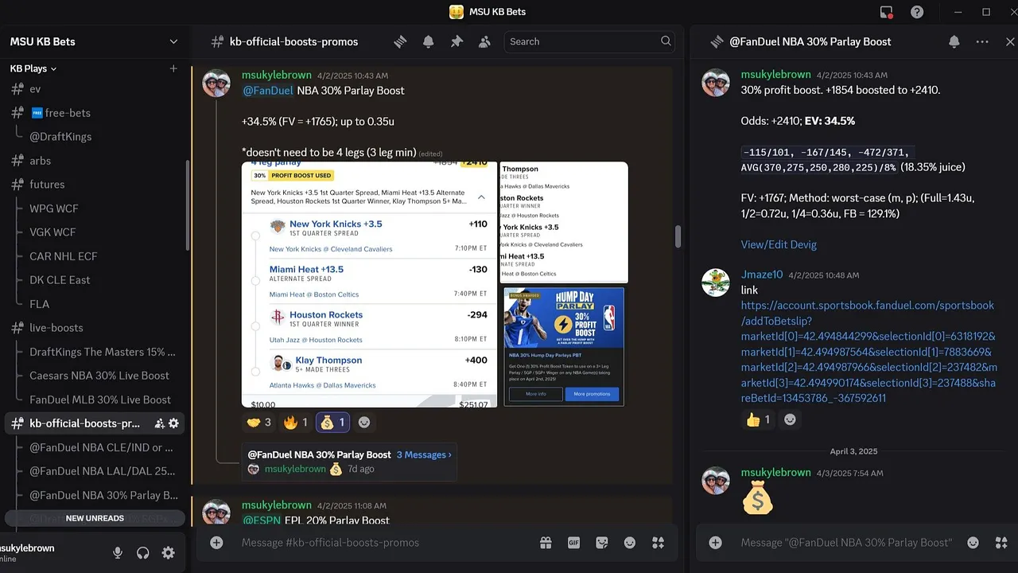Open the Threads icon in channel header

click(401, 41)
